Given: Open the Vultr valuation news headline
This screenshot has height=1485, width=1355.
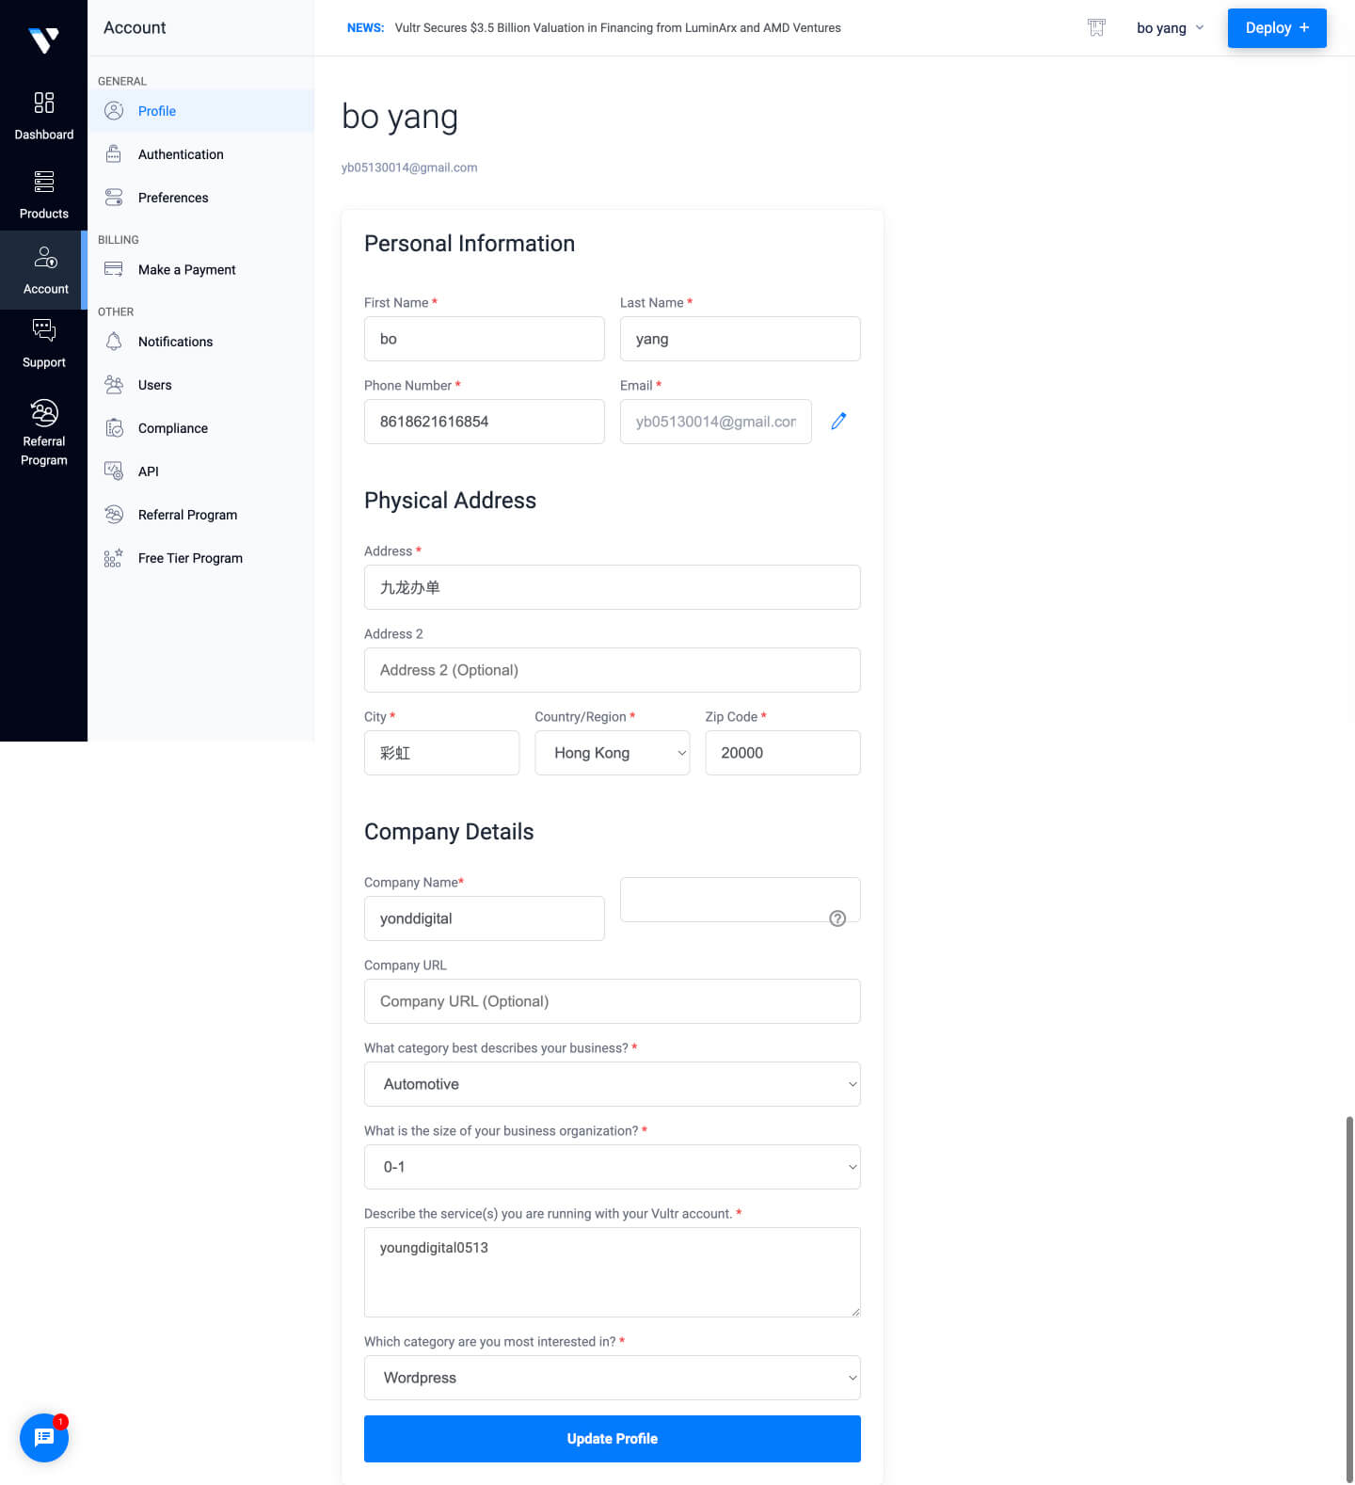Looking at the screenshot, I should tap(617, 28).
